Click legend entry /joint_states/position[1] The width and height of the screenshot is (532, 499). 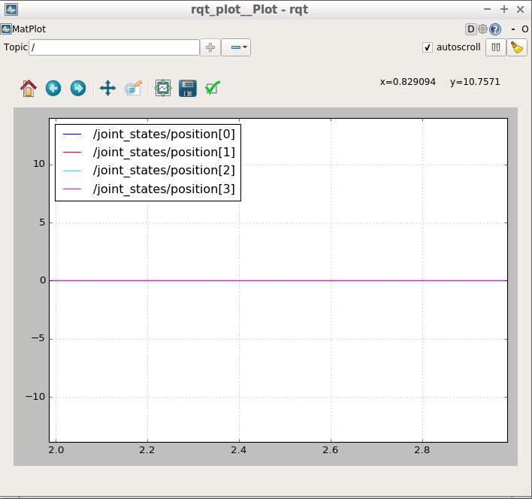tap(164, 153)
